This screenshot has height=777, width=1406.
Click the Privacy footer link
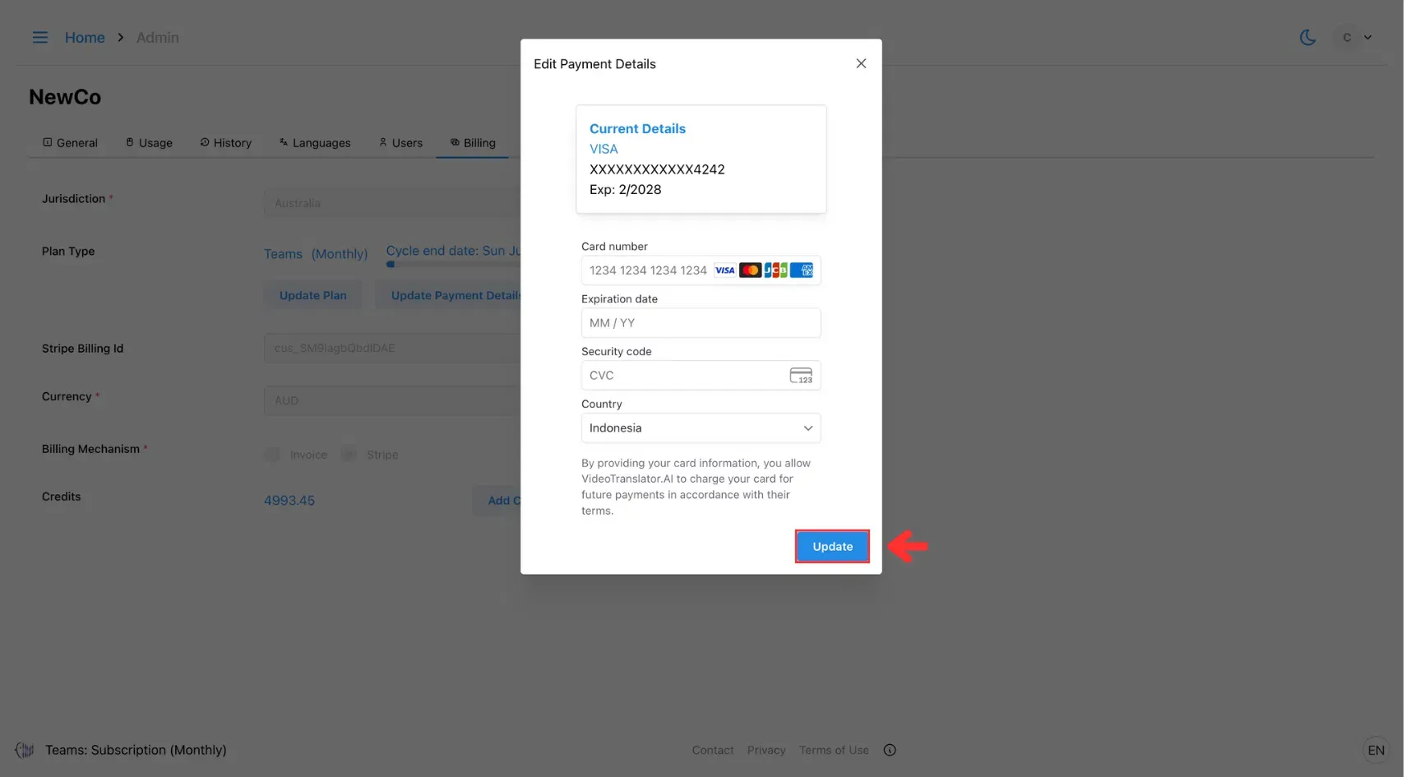coord(766,750)
